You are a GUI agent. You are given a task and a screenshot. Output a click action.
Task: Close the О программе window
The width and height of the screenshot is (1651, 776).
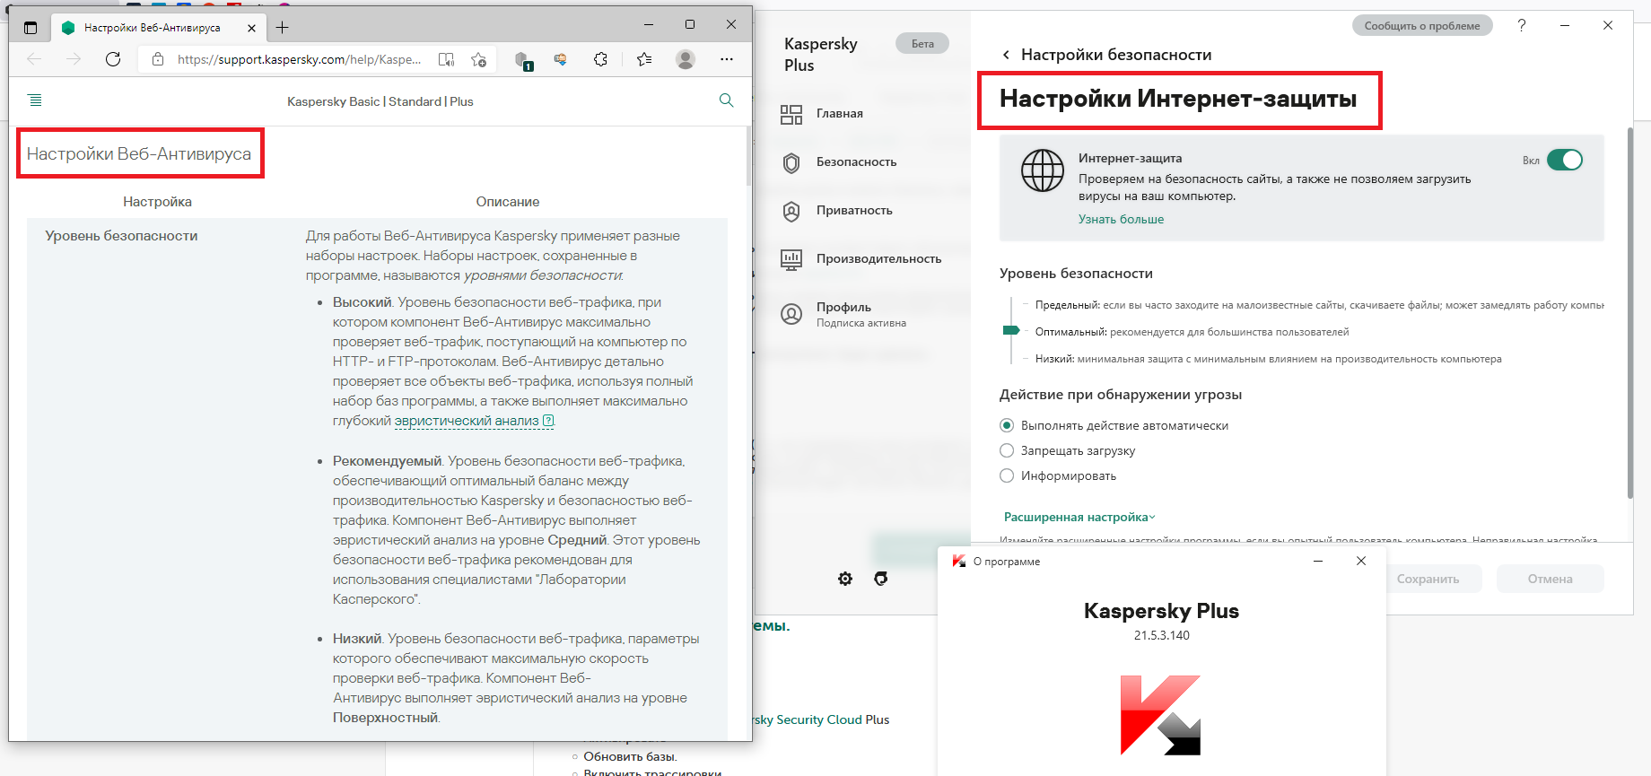tap(1361, 561)
